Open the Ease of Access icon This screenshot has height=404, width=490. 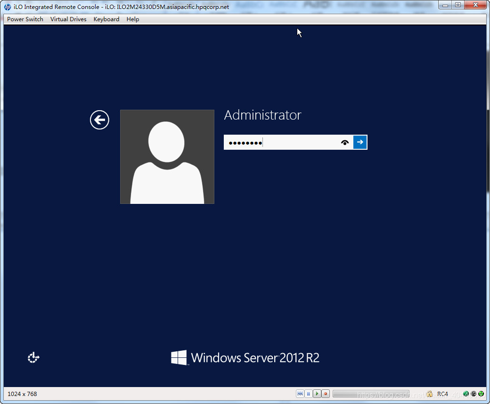[33, 357]
